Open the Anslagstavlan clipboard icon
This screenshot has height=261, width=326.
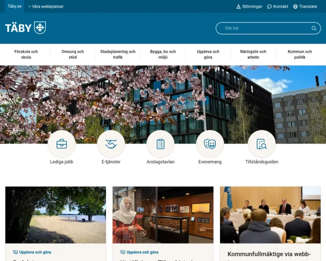160,144
